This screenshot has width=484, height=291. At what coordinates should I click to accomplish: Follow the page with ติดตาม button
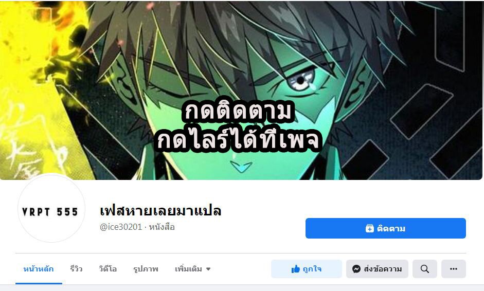click(386, 228)
